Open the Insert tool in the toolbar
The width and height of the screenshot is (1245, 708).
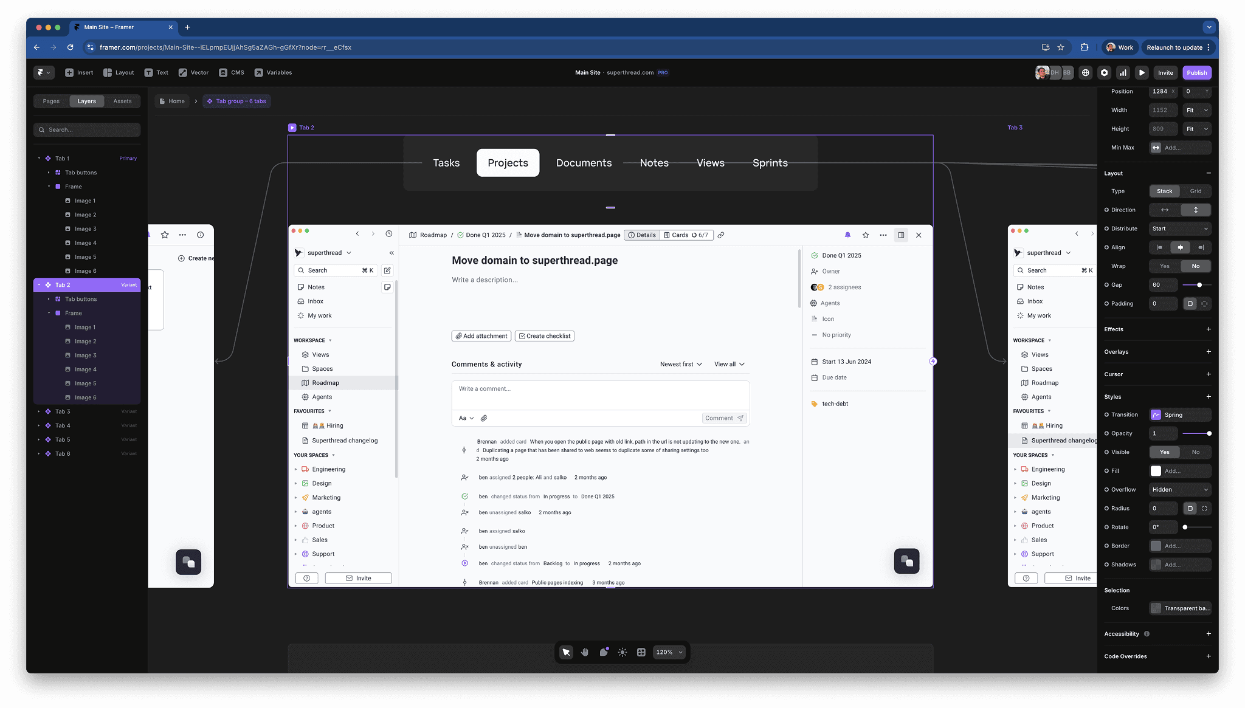click(79, 72)
